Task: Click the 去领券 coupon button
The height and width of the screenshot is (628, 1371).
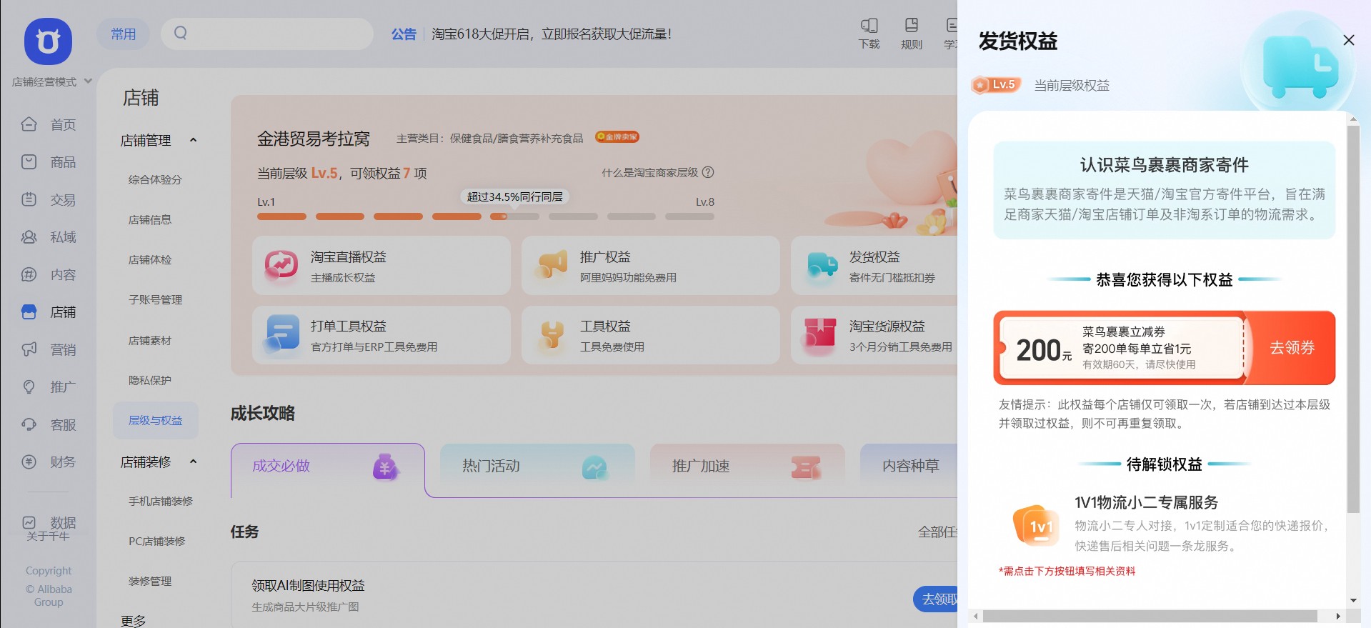Action: click(x=1291, y=348)
